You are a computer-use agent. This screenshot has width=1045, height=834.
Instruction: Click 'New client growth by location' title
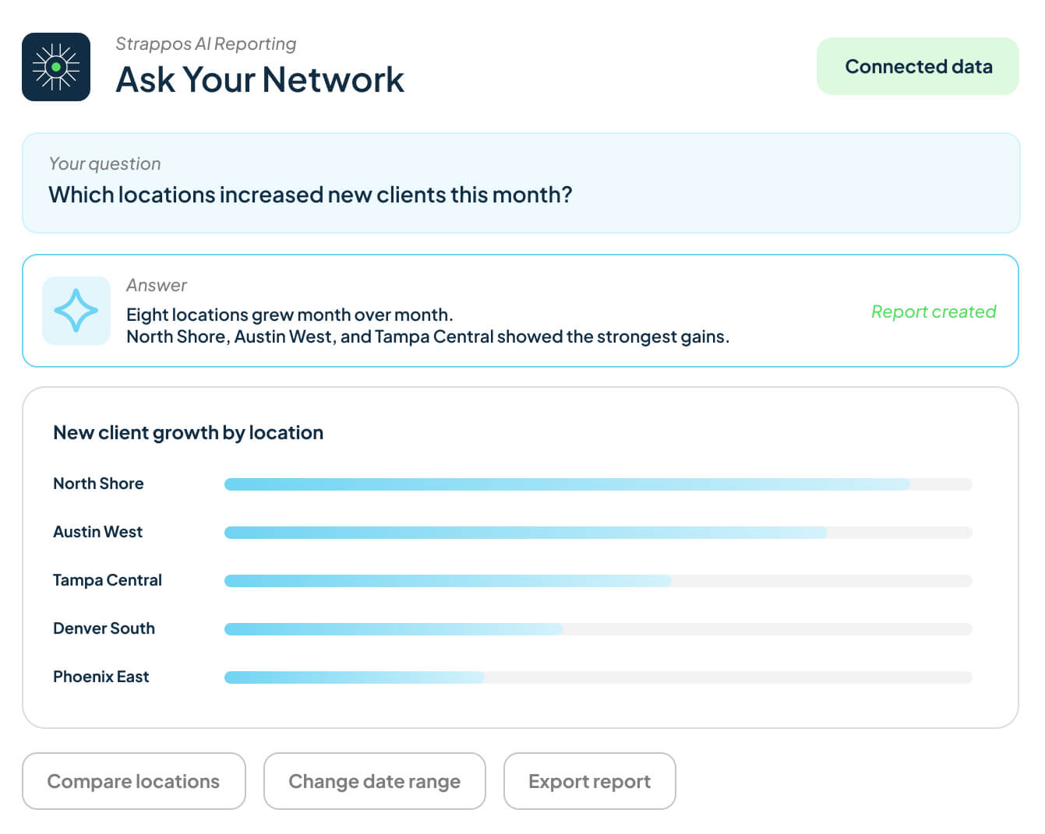tap(188, 432)
